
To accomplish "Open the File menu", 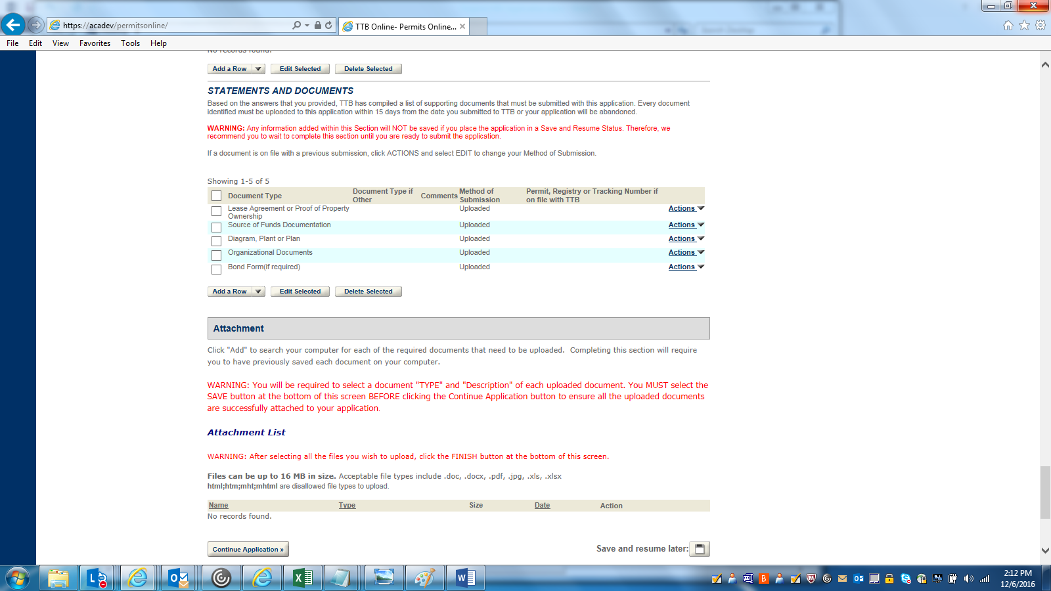I will tap(12, 43).
